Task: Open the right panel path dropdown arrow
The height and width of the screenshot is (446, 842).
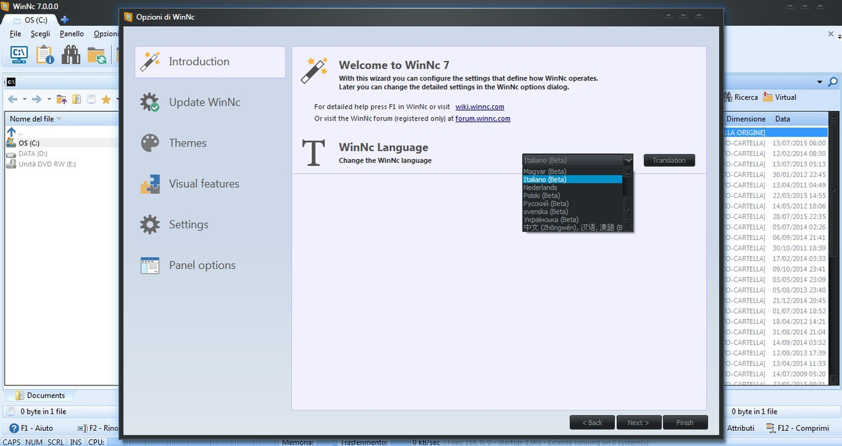Action: (820, 82)
